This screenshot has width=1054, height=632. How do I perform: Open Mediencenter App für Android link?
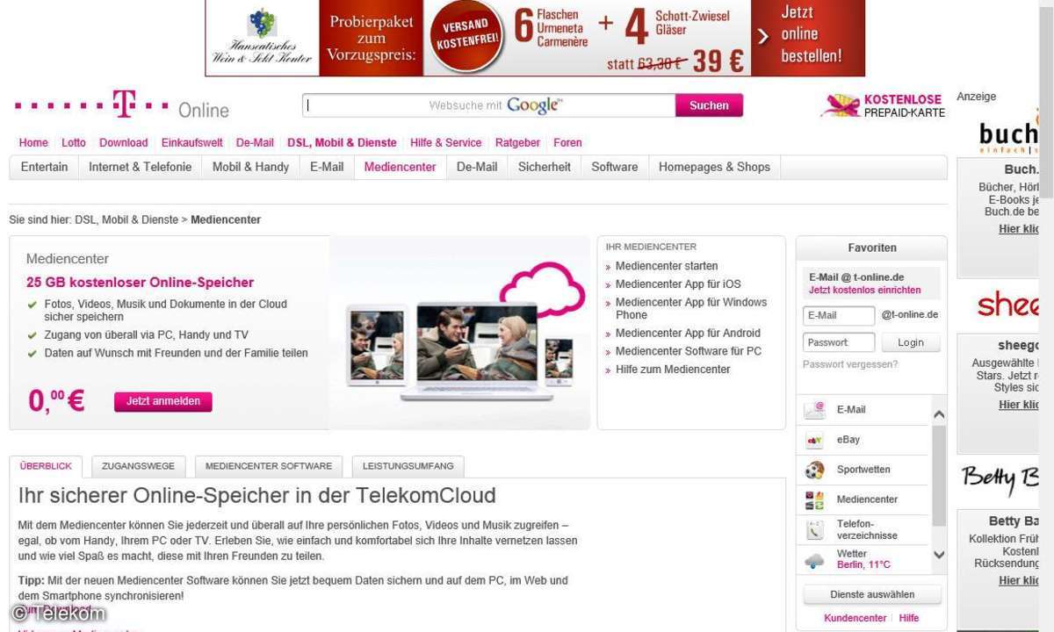pyautogui.click(x=688, y=333)
